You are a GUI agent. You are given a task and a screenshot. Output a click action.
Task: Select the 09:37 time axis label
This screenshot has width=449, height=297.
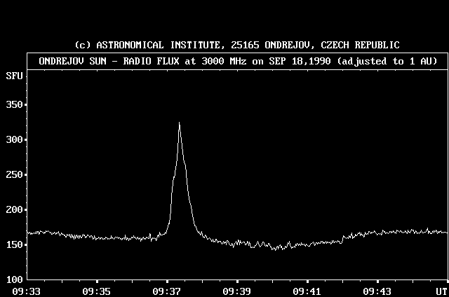167,290
